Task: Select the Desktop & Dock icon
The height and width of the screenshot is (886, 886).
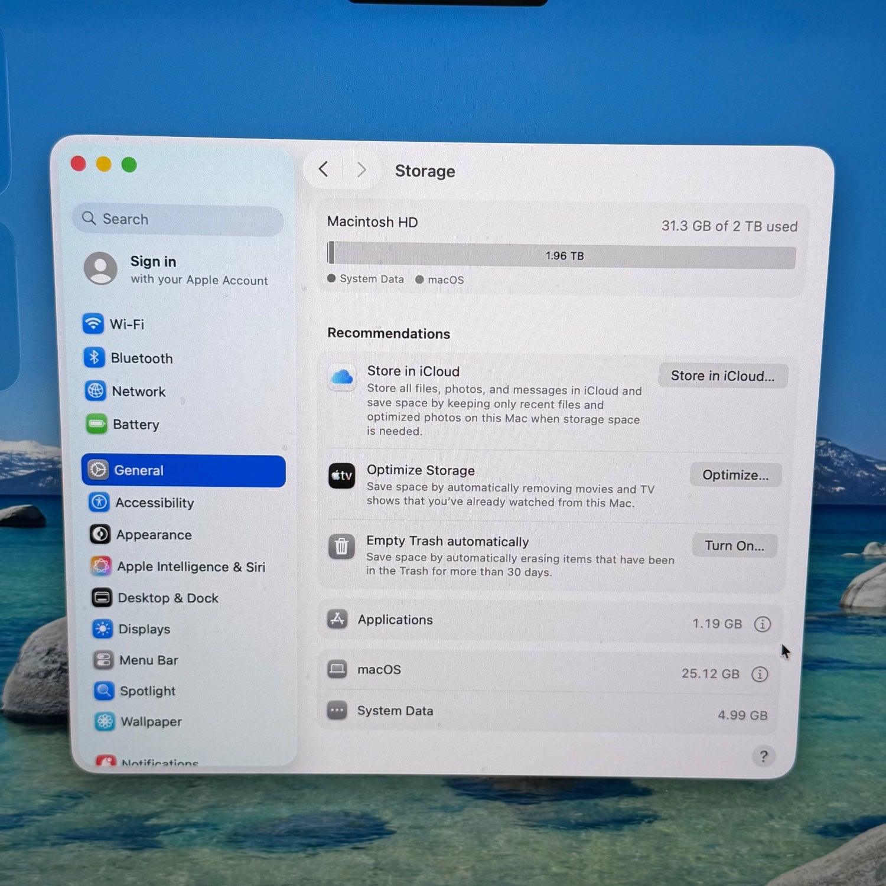Action: 102,597
